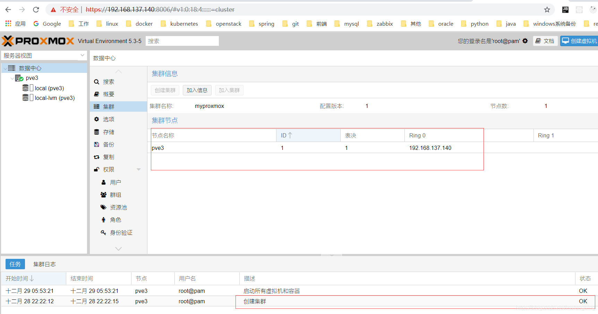The image size is (598, 314).
Task: Switch to the 任务 tab
Action: pos(15,264)
